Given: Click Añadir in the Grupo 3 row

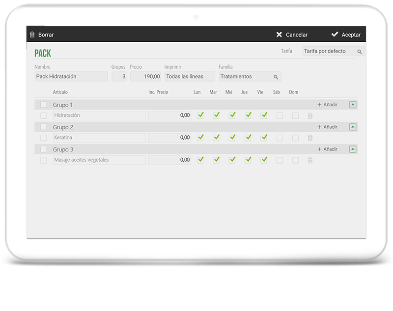Looking at the screenshot, I should [327, 149].
